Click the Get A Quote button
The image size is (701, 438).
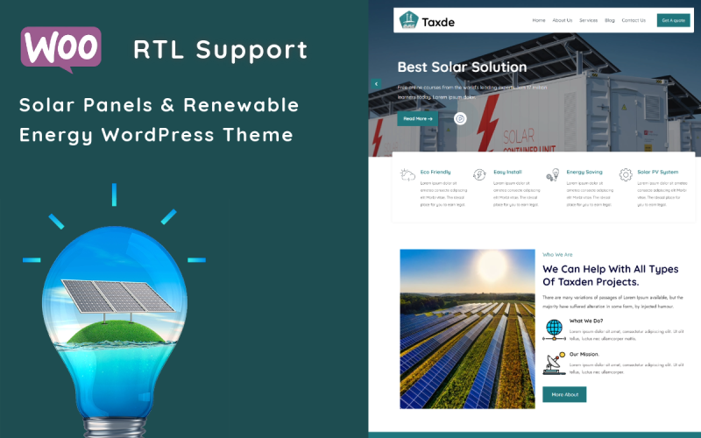[x=674, y=20]
